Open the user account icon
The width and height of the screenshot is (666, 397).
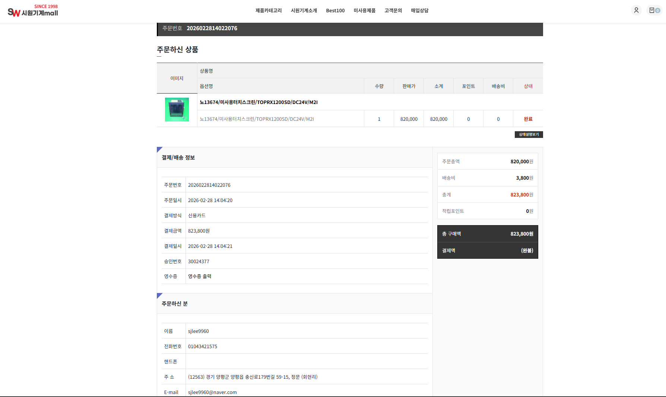click(636, 10)
